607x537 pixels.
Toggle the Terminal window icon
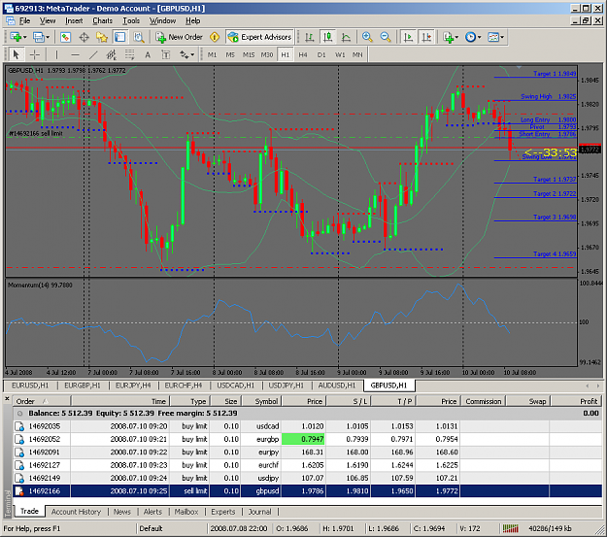pyautogui.click(x=120, y=37)
